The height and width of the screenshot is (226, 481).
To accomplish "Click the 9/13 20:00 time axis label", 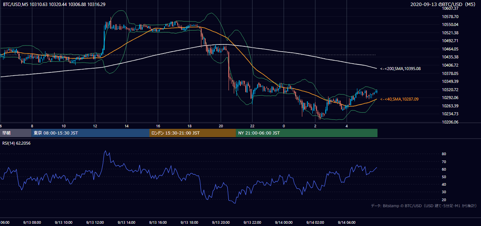I will pos(221,223).
